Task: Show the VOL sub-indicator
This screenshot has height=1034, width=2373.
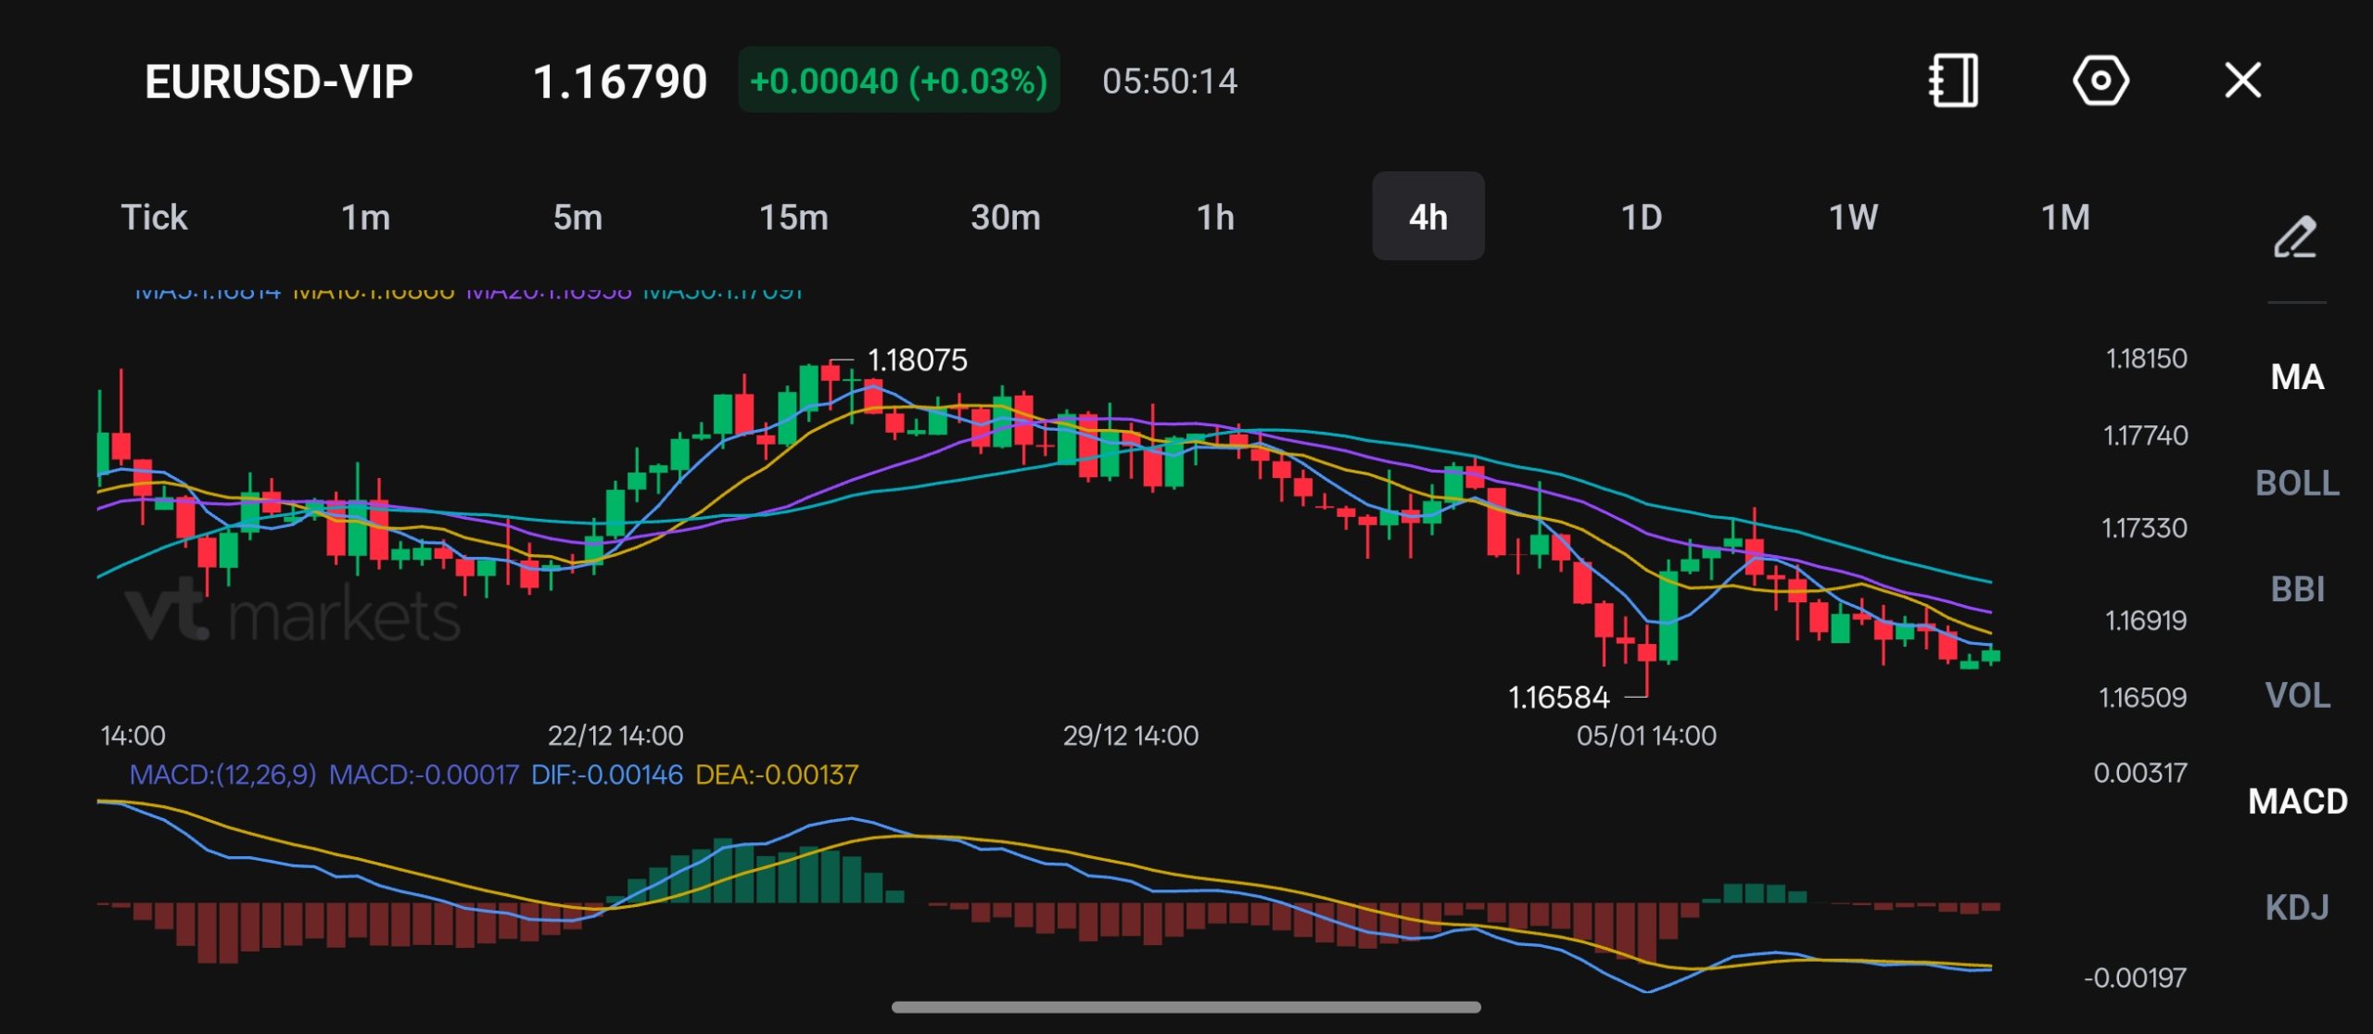Action: [x=2297, y=695]
